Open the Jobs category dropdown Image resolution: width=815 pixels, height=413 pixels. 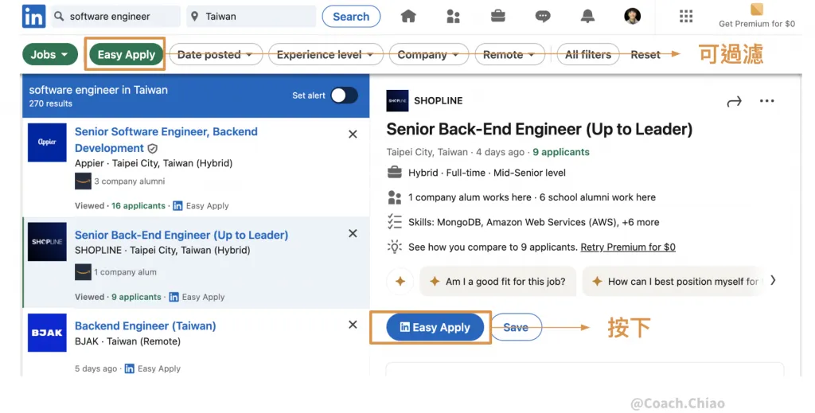[49, 54]
